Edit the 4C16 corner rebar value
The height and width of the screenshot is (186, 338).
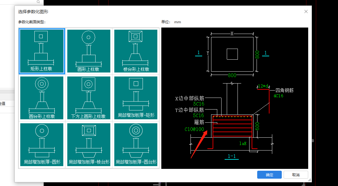(278, 96)
